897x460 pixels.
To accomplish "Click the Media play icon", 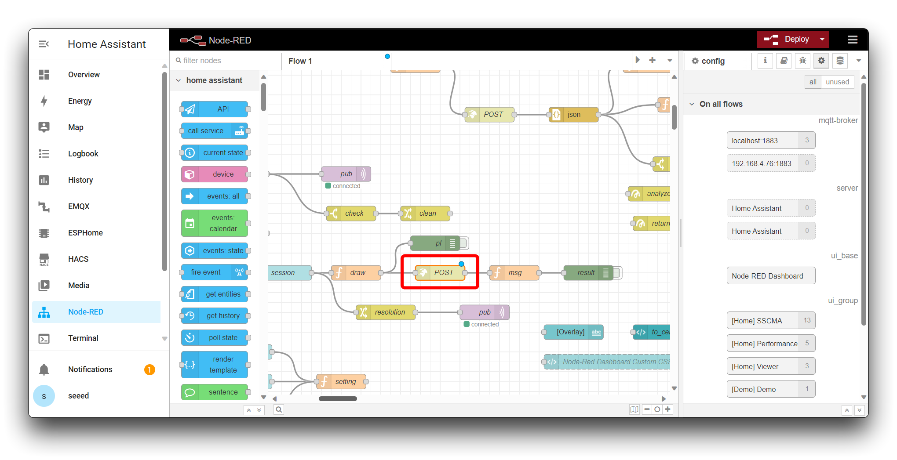I will tap(44, 286).
